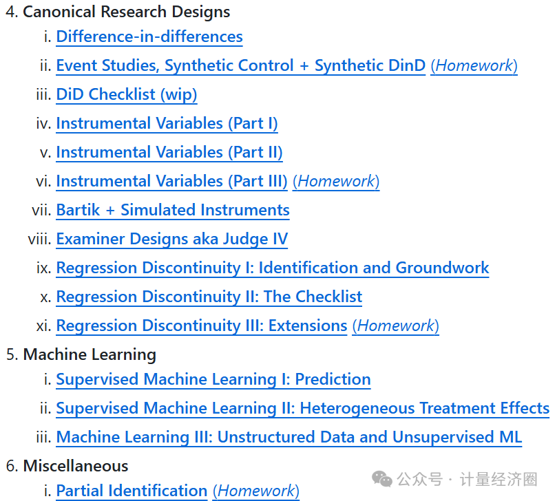
Task: Open Bartik + Simulated Instruments link
Action: point(173,211)
